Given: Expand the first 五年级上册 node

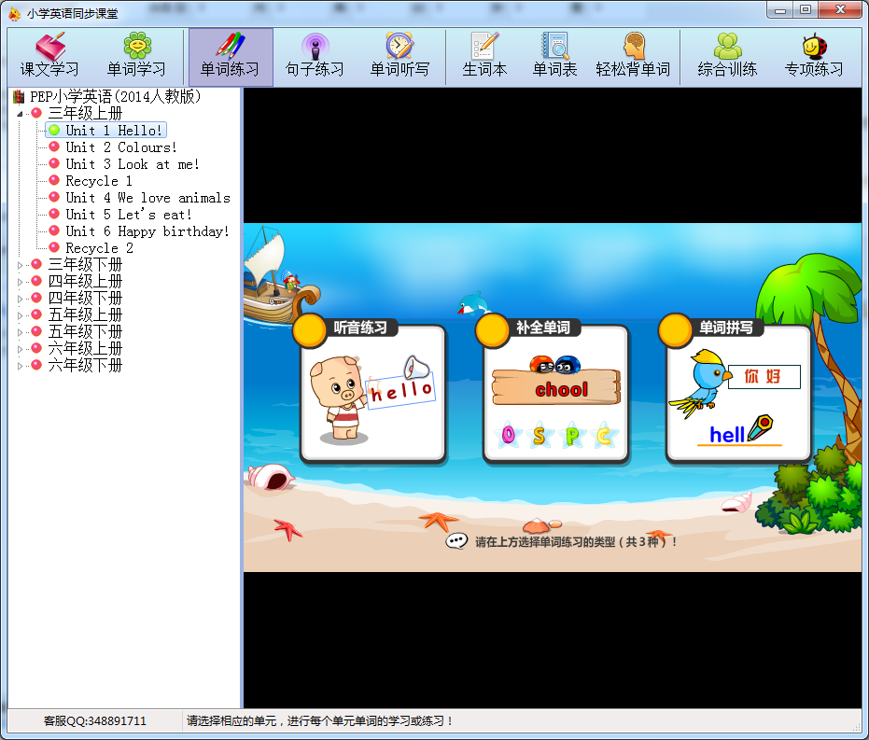Looking at the screenshot, I should 20,315.
